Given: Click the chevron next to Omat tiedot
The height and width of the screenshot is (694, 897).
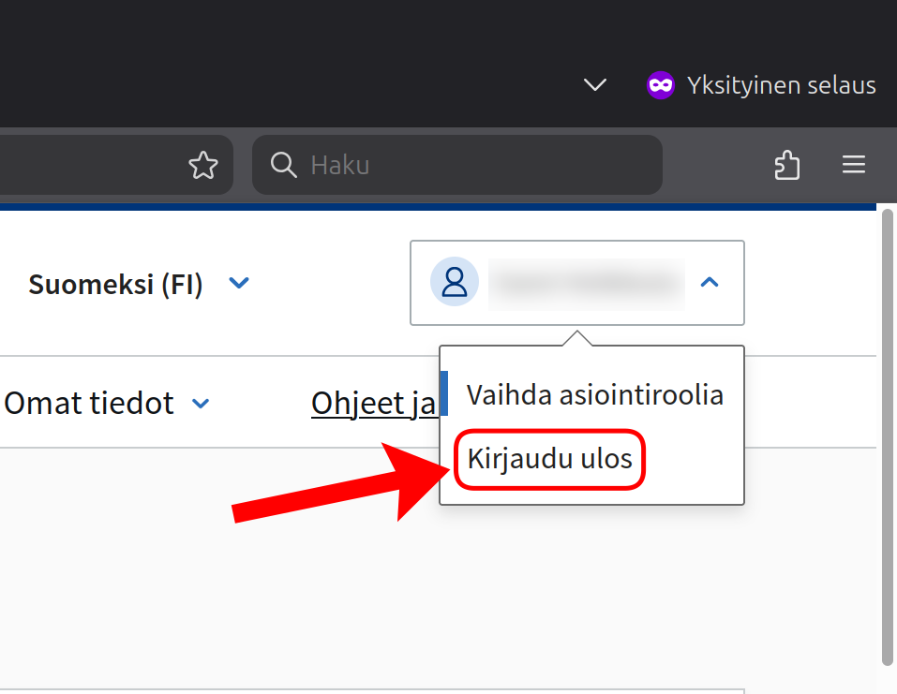Looking at the screenshot, I should 201,405.
